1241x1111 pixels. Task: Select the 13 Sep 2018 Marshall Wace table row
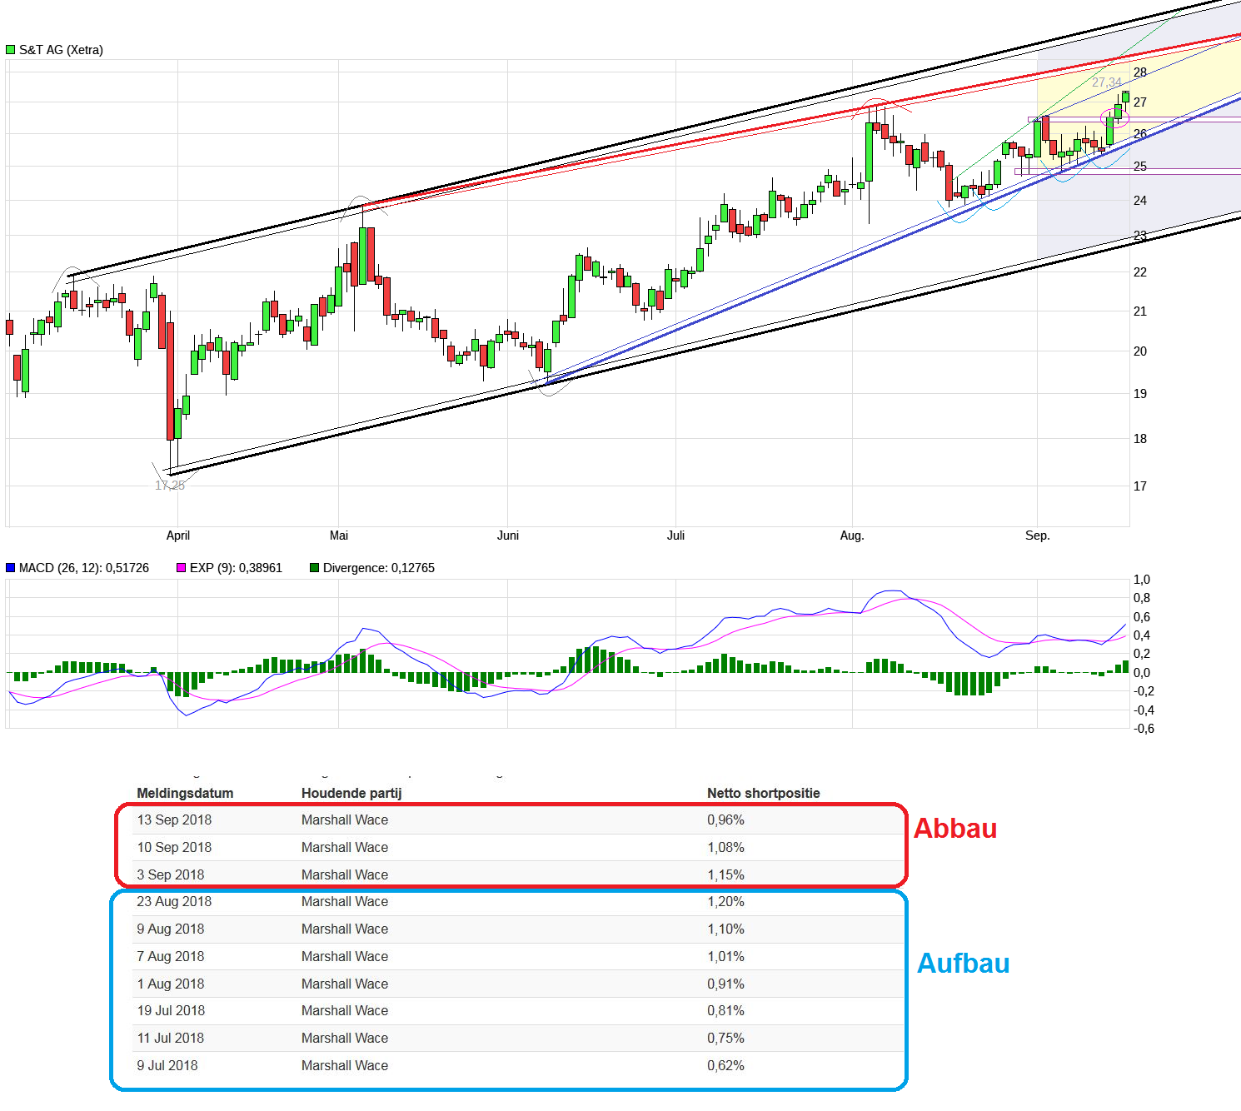click(x=416, y=820)
